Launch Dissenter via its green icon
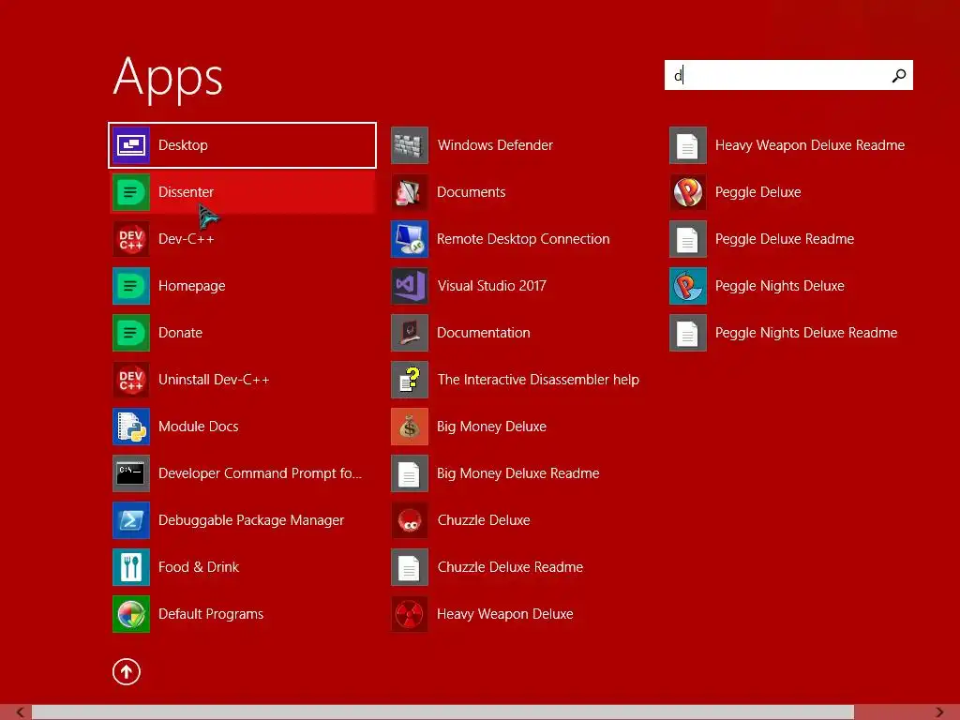Screen dimensions: 960x720 [x=131, y=192]
